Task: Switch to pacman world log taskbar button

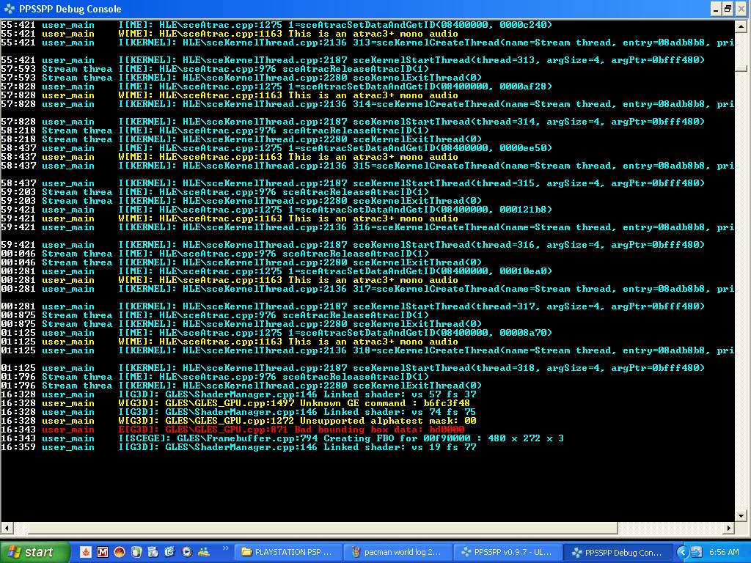Action: pyautogui.click(x=397, y=552)
